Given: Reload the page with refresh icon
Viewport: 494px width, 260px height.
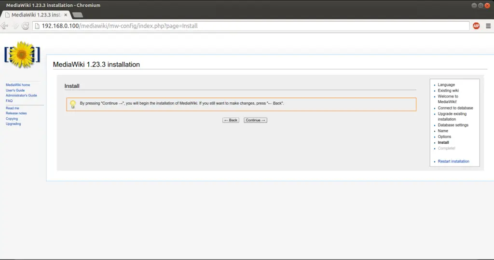Looking at the screenshot, I should click(26, 26).
